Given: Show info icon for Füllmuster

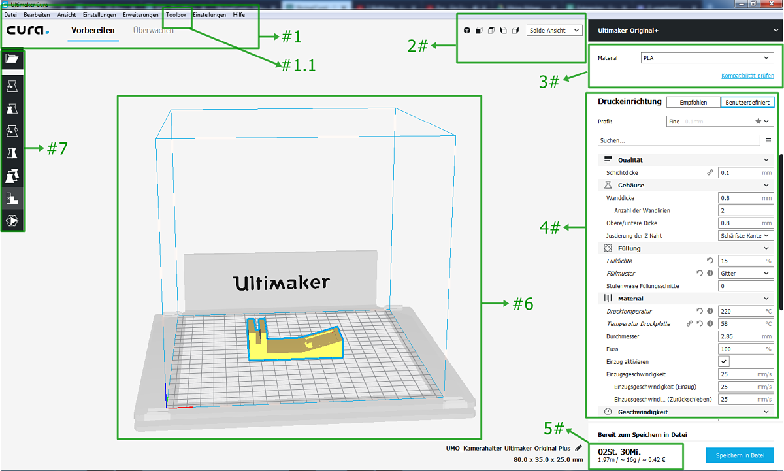Looking at the screenshot, I should click(710, 273).
